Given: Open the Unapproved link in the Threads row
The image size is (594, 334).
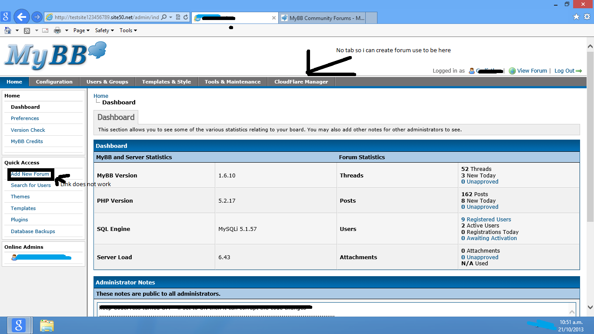Looking at the screenshot, I should point(480,182).
